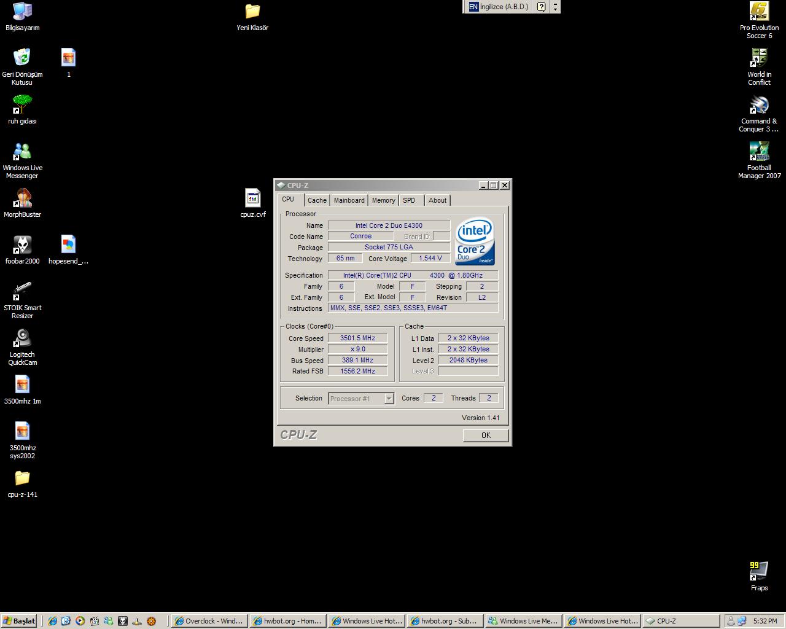Screen dimensions: 786x629
Task: Click the network connection tray icon
Action: [x=742, y=621]
